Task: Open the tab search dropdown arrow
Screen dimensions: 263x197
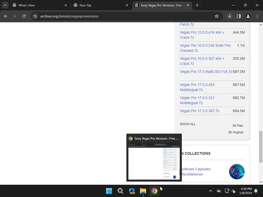Action: coord(5,5)
